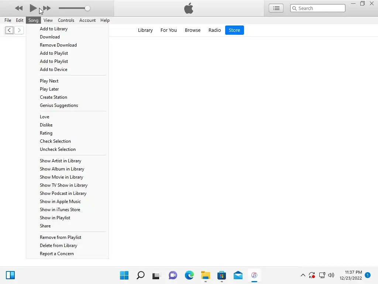Select the Store tab
378x284 pixels.
point(234,30)
